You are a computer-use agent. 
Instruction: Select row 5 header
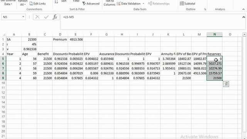[3, 59]
